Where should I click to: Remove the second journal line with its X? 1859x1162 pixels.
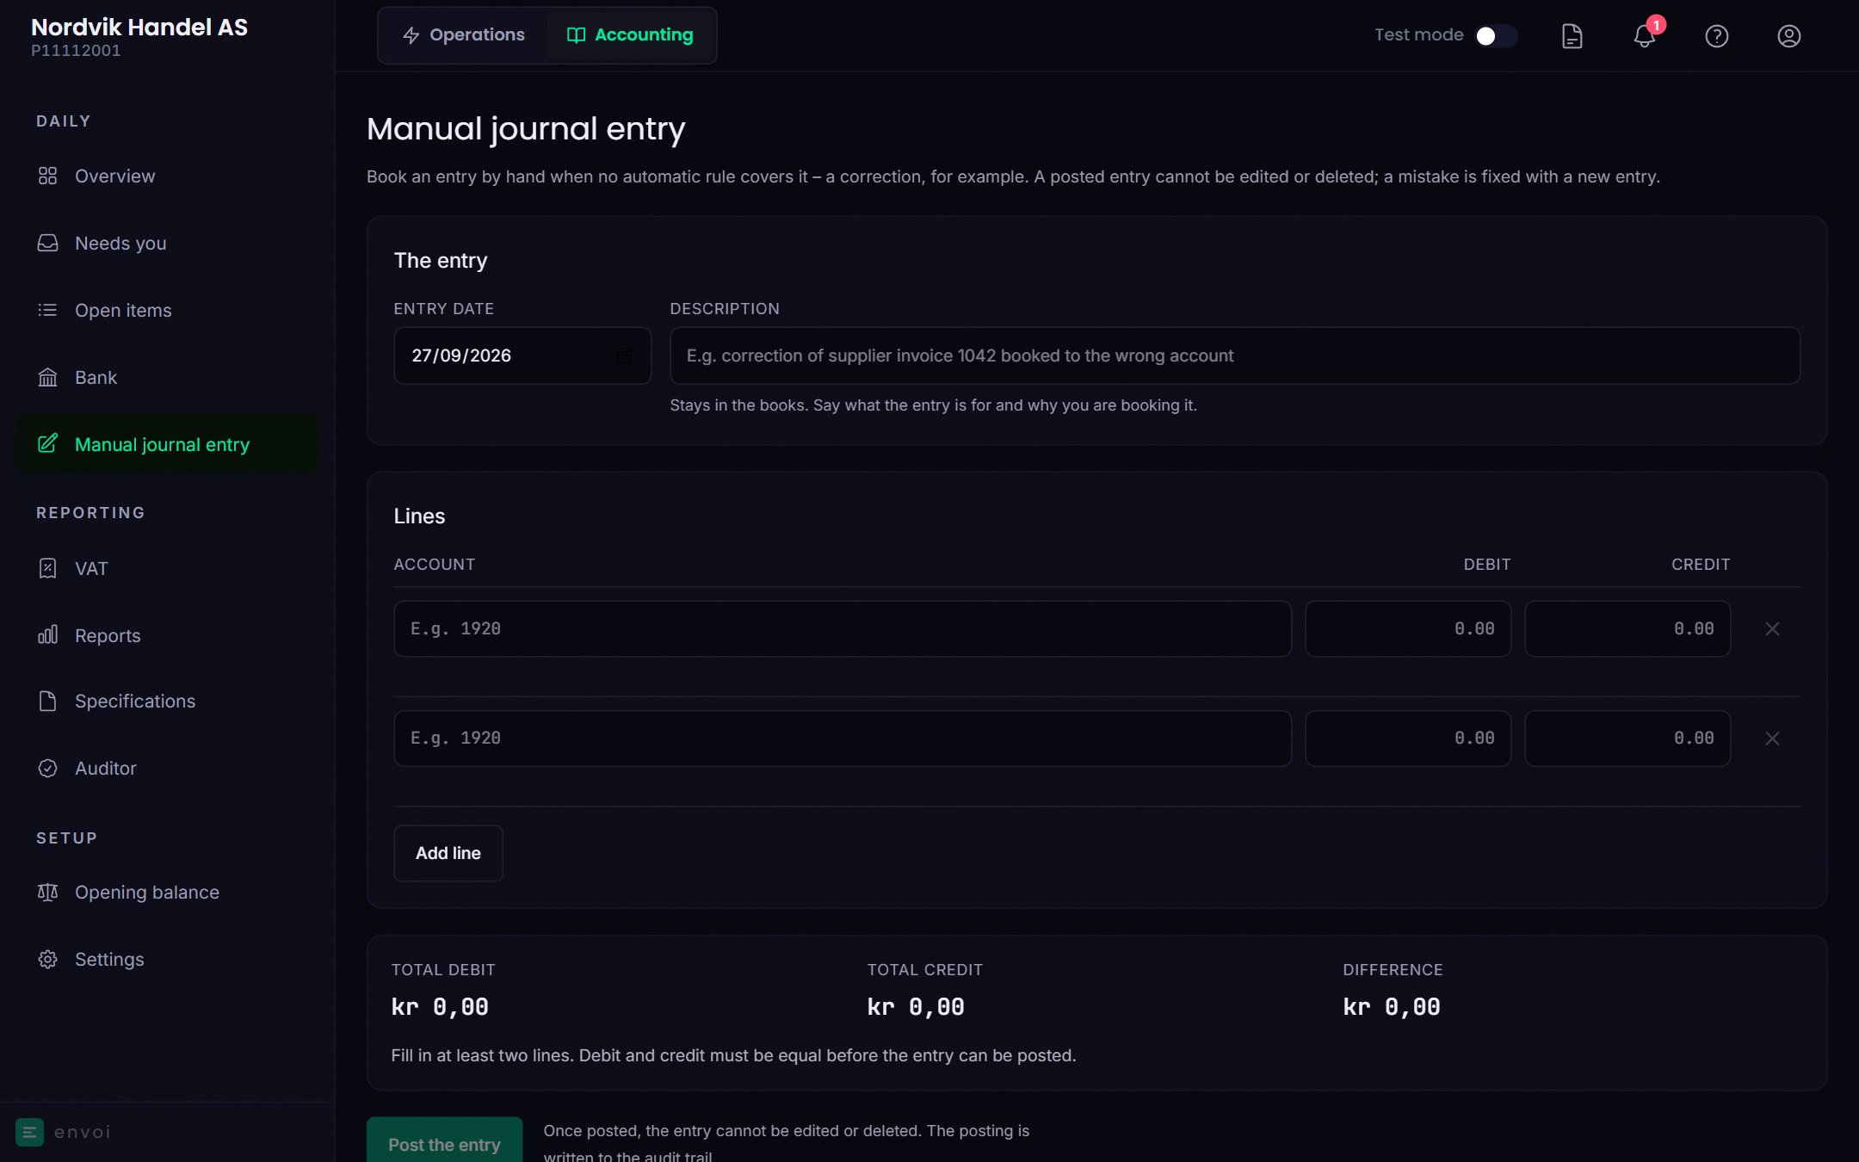point(1772,738)
